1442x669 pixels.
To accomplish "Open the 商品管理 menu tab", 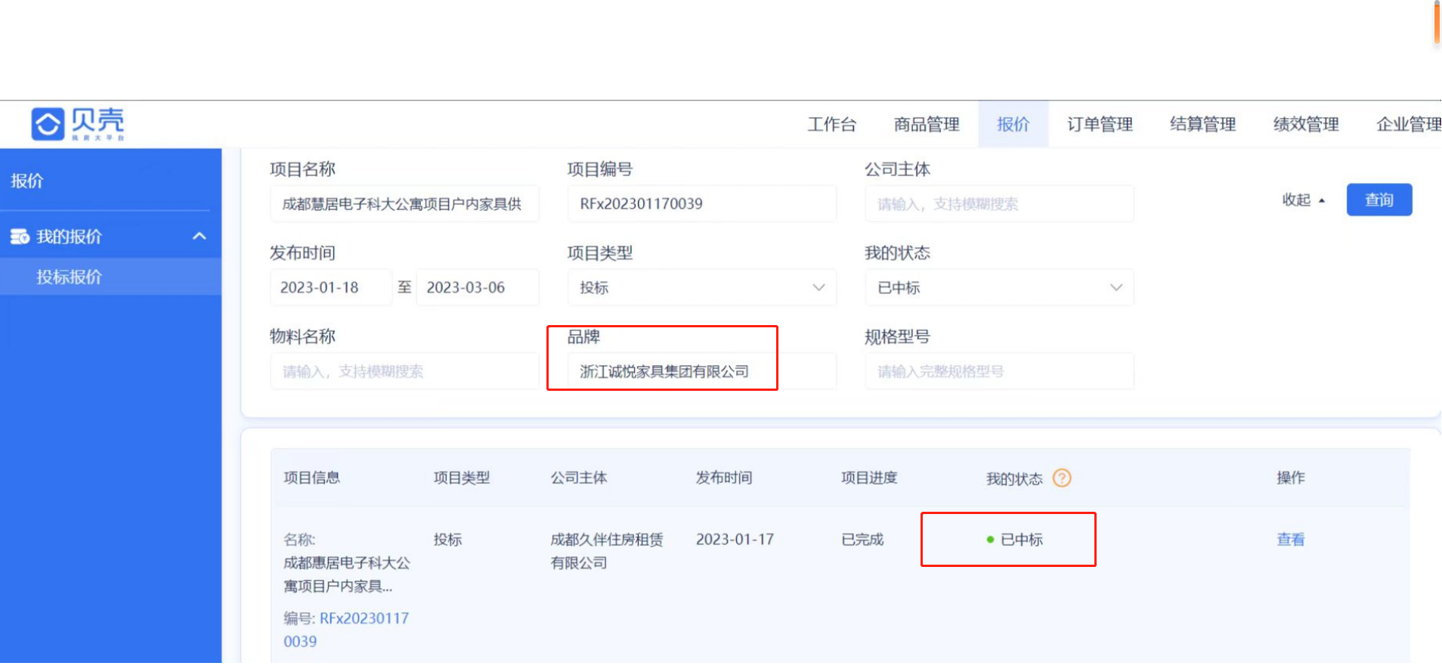I will 927,124.
